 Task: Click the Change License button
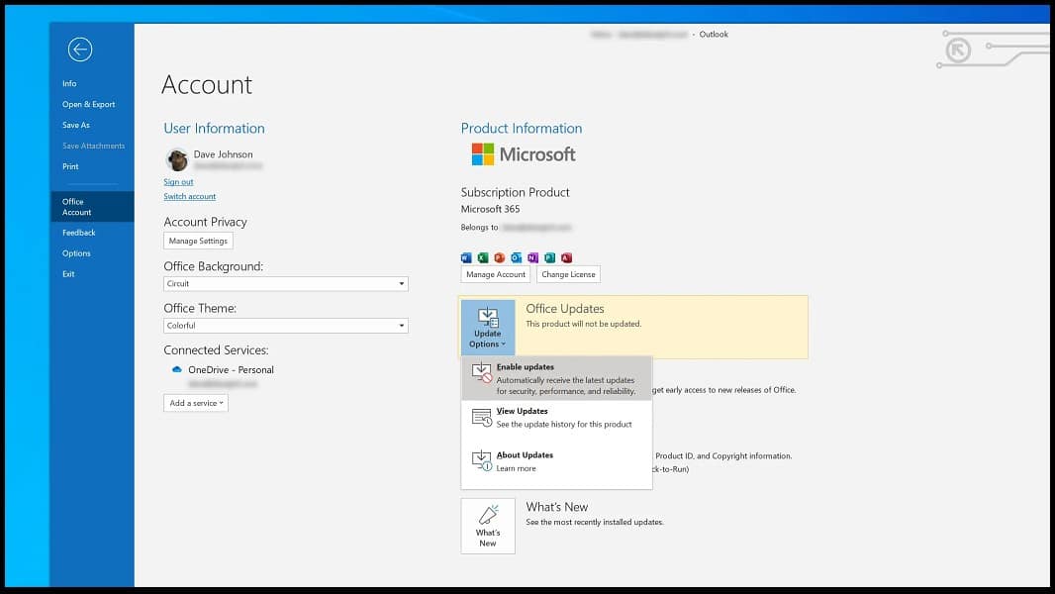click(x=568, y=274)
